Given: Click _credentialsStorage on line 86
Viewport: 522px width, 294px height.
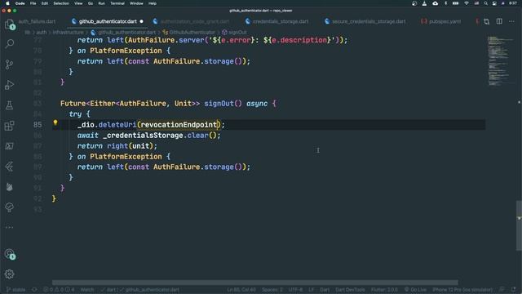Looking at the screenshot, I should coord(143,136).
